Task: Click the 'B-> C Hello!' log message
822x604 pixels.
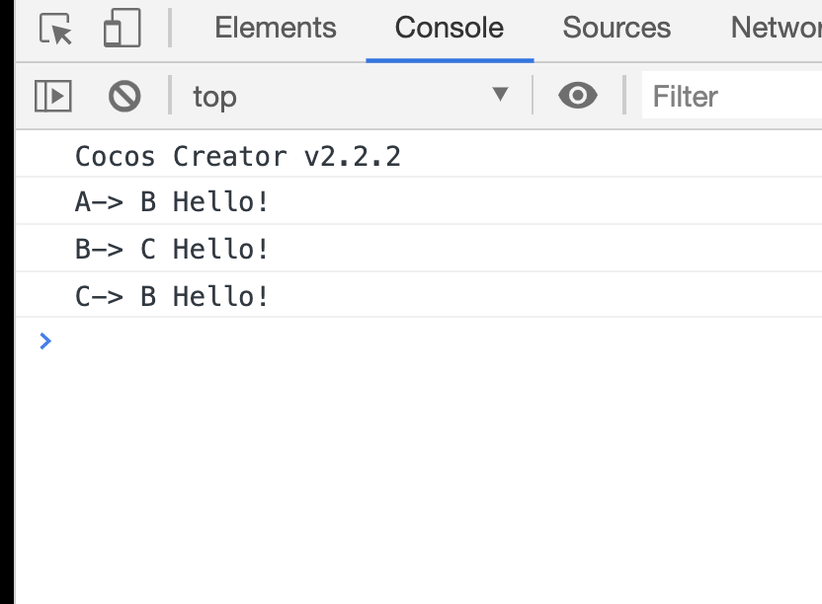Action: [172, 249]
